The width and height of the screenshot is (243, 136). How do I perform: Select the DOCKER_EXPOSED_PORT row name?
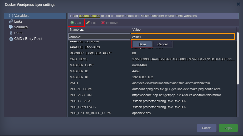pos(91,53)
